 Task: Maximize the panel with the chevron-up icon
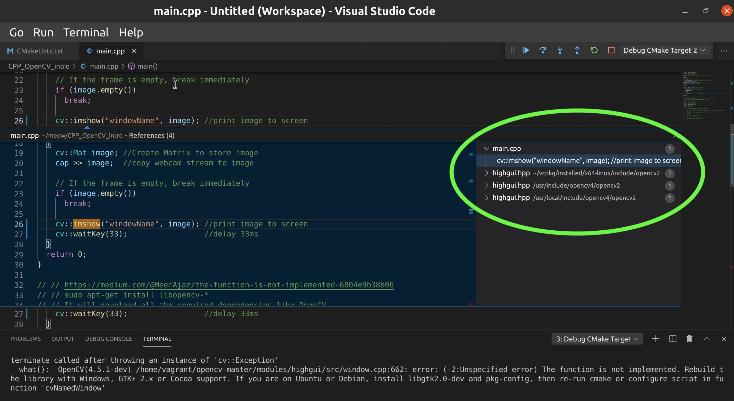pyautogui.click(x=707, y=339)
